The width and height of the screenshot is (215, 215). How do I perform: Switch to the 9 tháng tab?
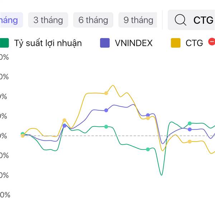click(x=138, y=20)
